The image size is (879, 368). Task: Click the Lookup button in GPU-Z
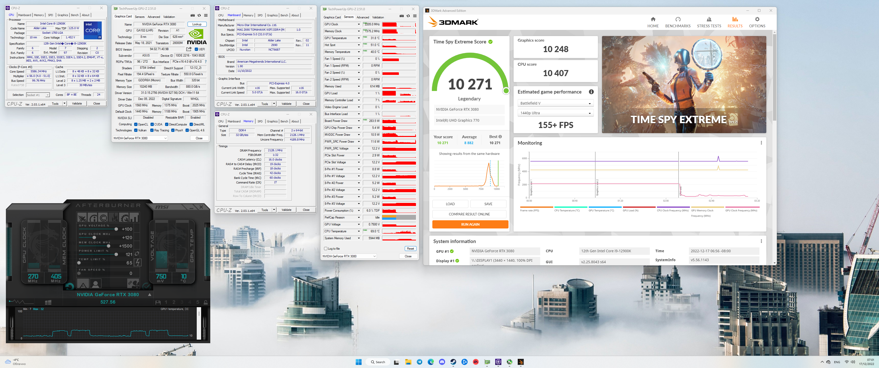[197, 24]
